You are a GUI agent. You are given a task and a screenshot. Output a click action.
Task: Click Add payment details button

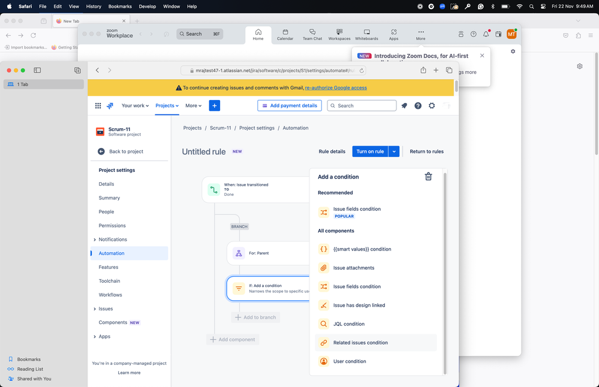pos(290,105)
